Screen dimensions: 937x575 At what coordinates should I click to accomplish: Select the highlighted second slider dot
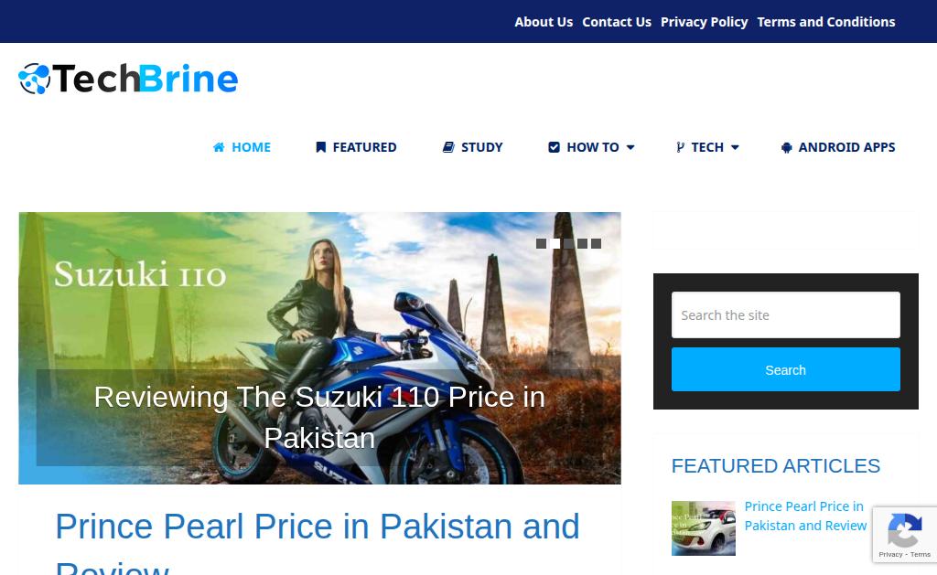click(x=555, y=243)
